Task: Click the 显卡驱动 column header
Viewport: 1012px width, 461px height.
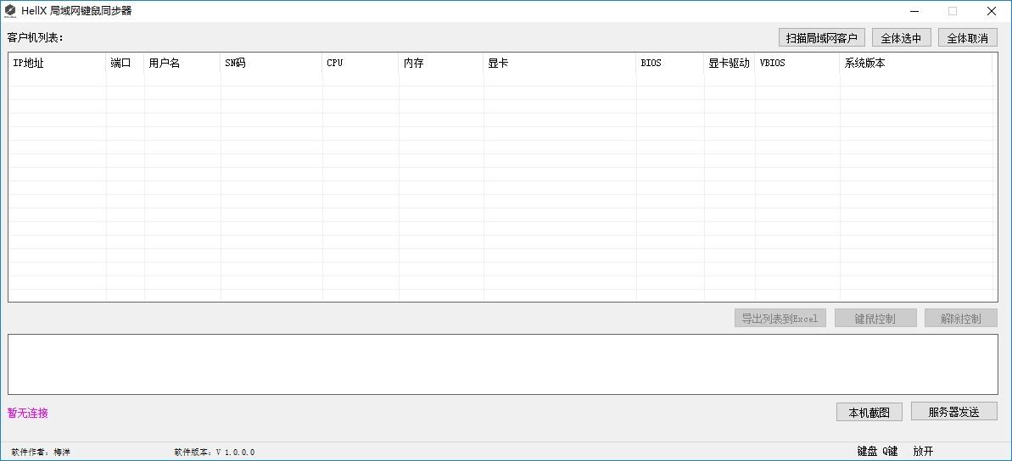Action: click(730, 64)
